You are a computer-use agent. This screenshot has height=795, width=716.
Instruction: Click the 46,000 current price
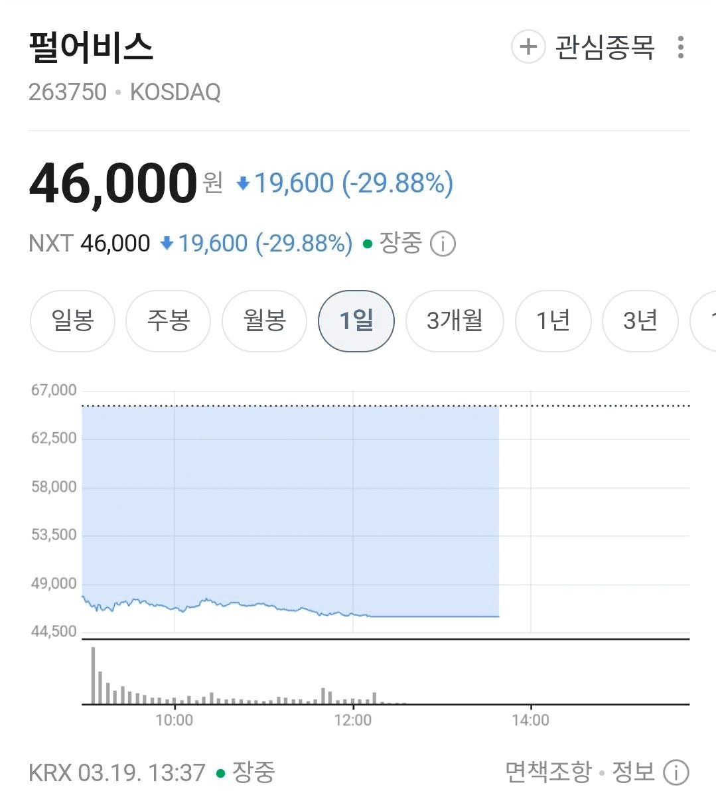tap(113, 183)
